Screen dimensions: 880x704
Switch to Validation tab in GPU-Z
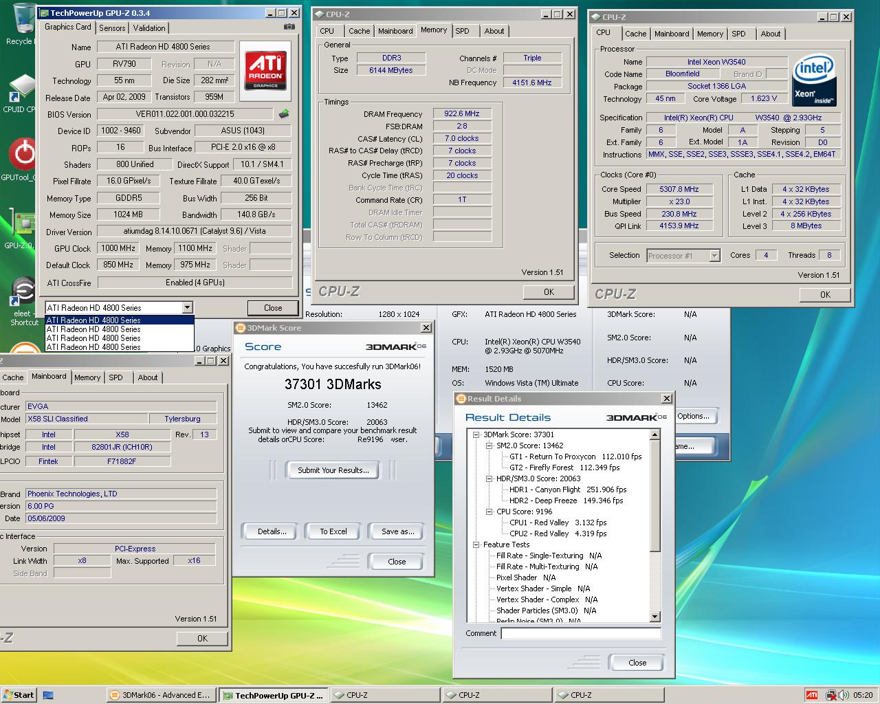tap(149, 28)
